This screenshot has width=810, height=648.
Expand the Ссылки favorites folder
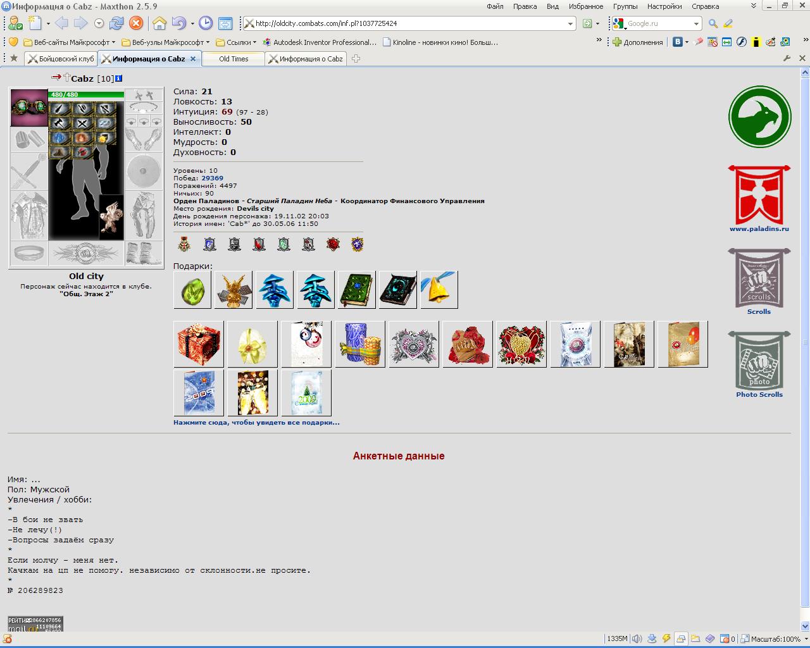tap(236, 42)
